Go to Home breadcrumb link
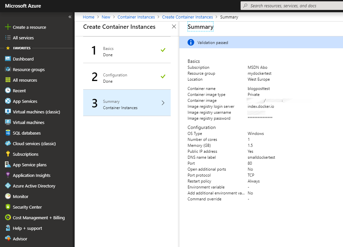This screenshot has height=247, width=343. (x=88, y=17)
